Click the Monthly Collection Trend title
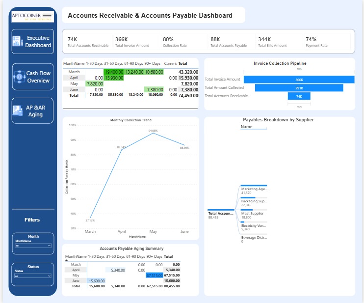Viewport: 364px width, 303px height. click(130, 120)
